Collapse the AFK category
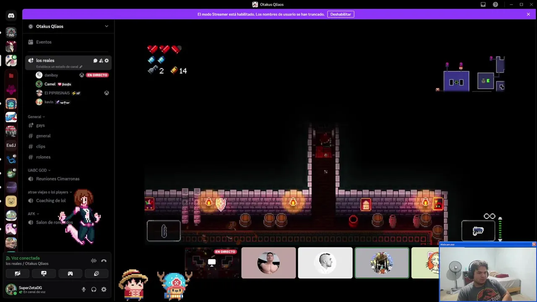This screenshot has height=302, width=537. [x=33, y=214]
